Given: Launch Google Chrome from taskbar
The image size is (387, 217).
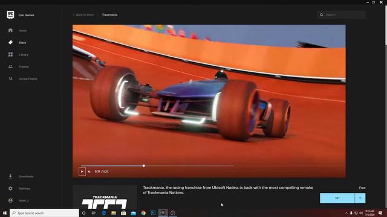Looking at the screenshot, I should [143, 213].
